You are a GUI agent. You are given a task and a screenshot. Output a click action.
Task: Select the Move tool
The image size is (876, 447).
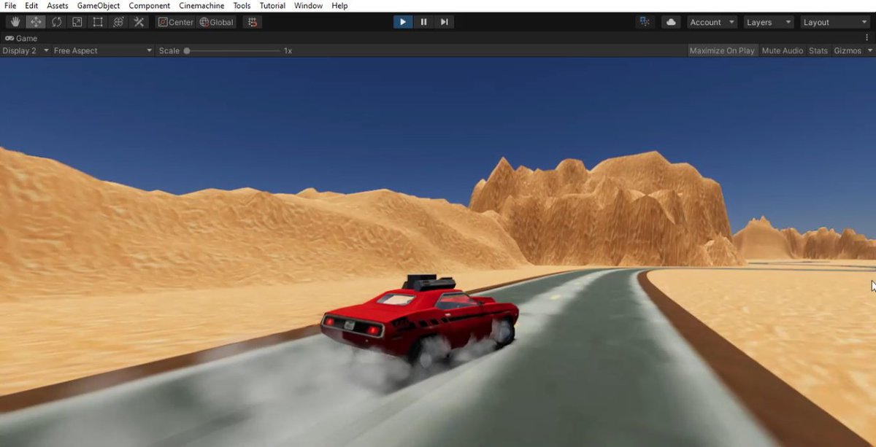[x=36, y=22]
